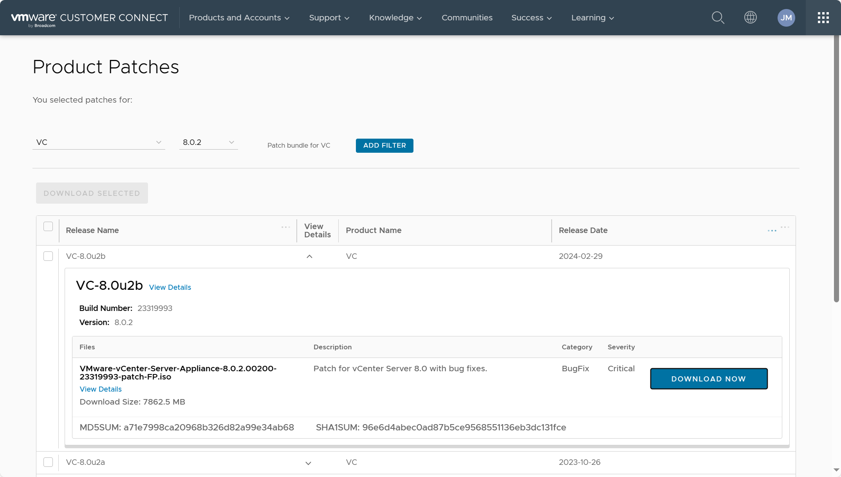The width and height of the screenshot is (841, 477).
Task: Click the 2023-10-26 release date
Action: [579, 462]
